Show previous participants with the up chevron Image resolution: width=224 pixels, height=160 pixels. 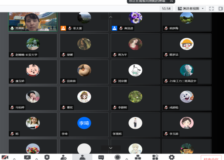[x=111, y=17]
